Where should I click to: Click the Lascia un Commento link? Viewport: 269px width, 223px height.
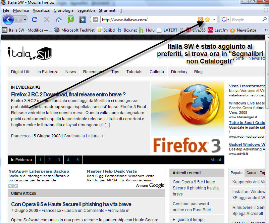point(84,211)
